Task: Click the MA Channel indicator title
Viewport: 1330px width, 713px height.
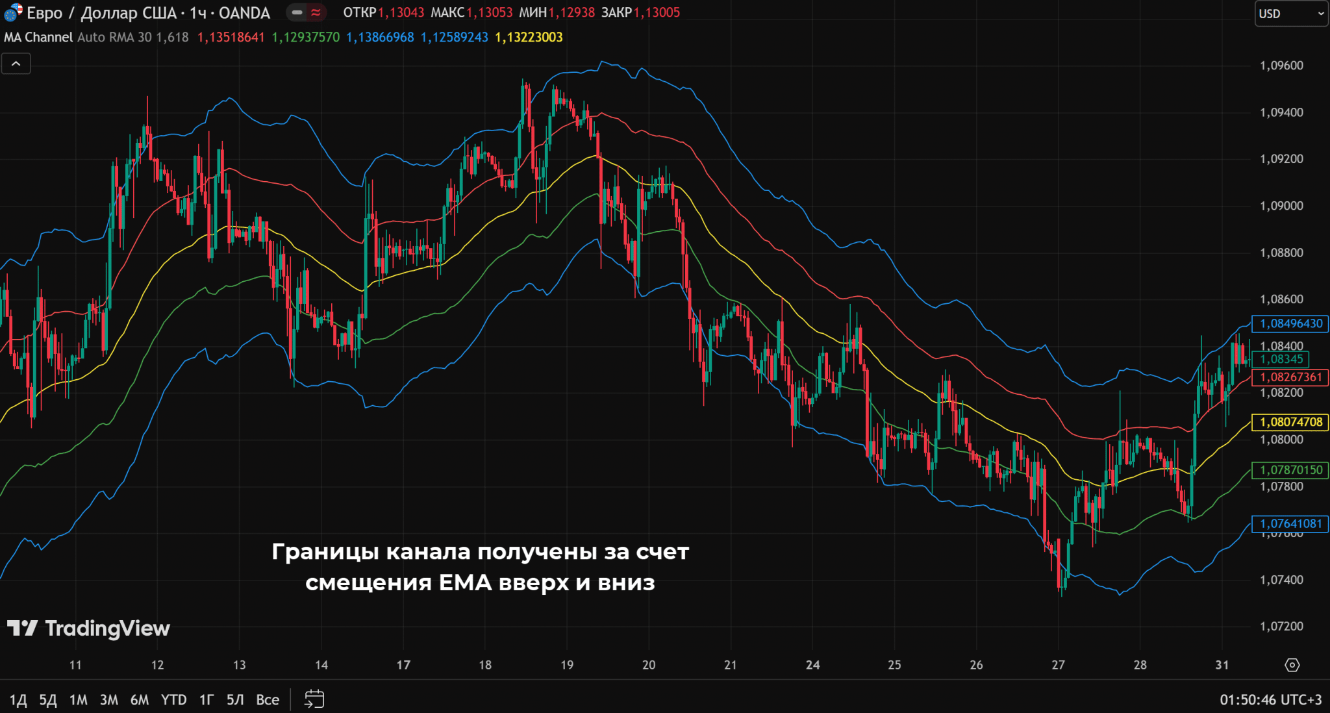Action: (x=38, y=37)
